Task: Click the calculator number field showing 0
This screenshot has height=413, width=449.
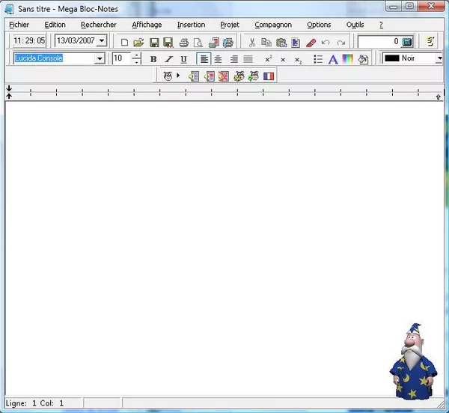Action: pos(379,42)
